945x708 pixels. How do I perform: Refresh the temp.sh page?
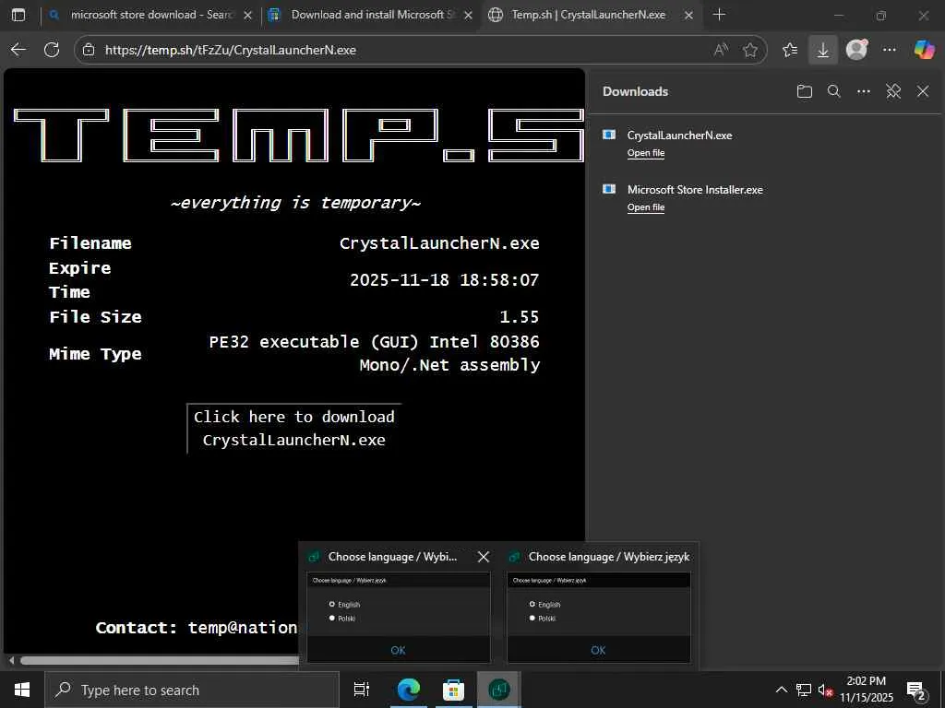pos(52,50)
